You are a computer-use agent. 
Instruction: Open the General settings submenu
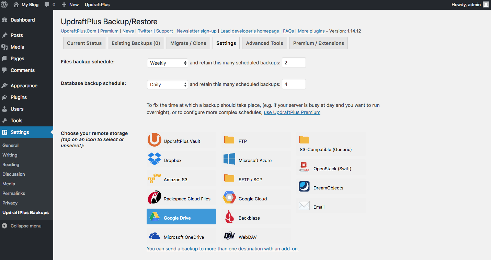(x=11, y=145)
